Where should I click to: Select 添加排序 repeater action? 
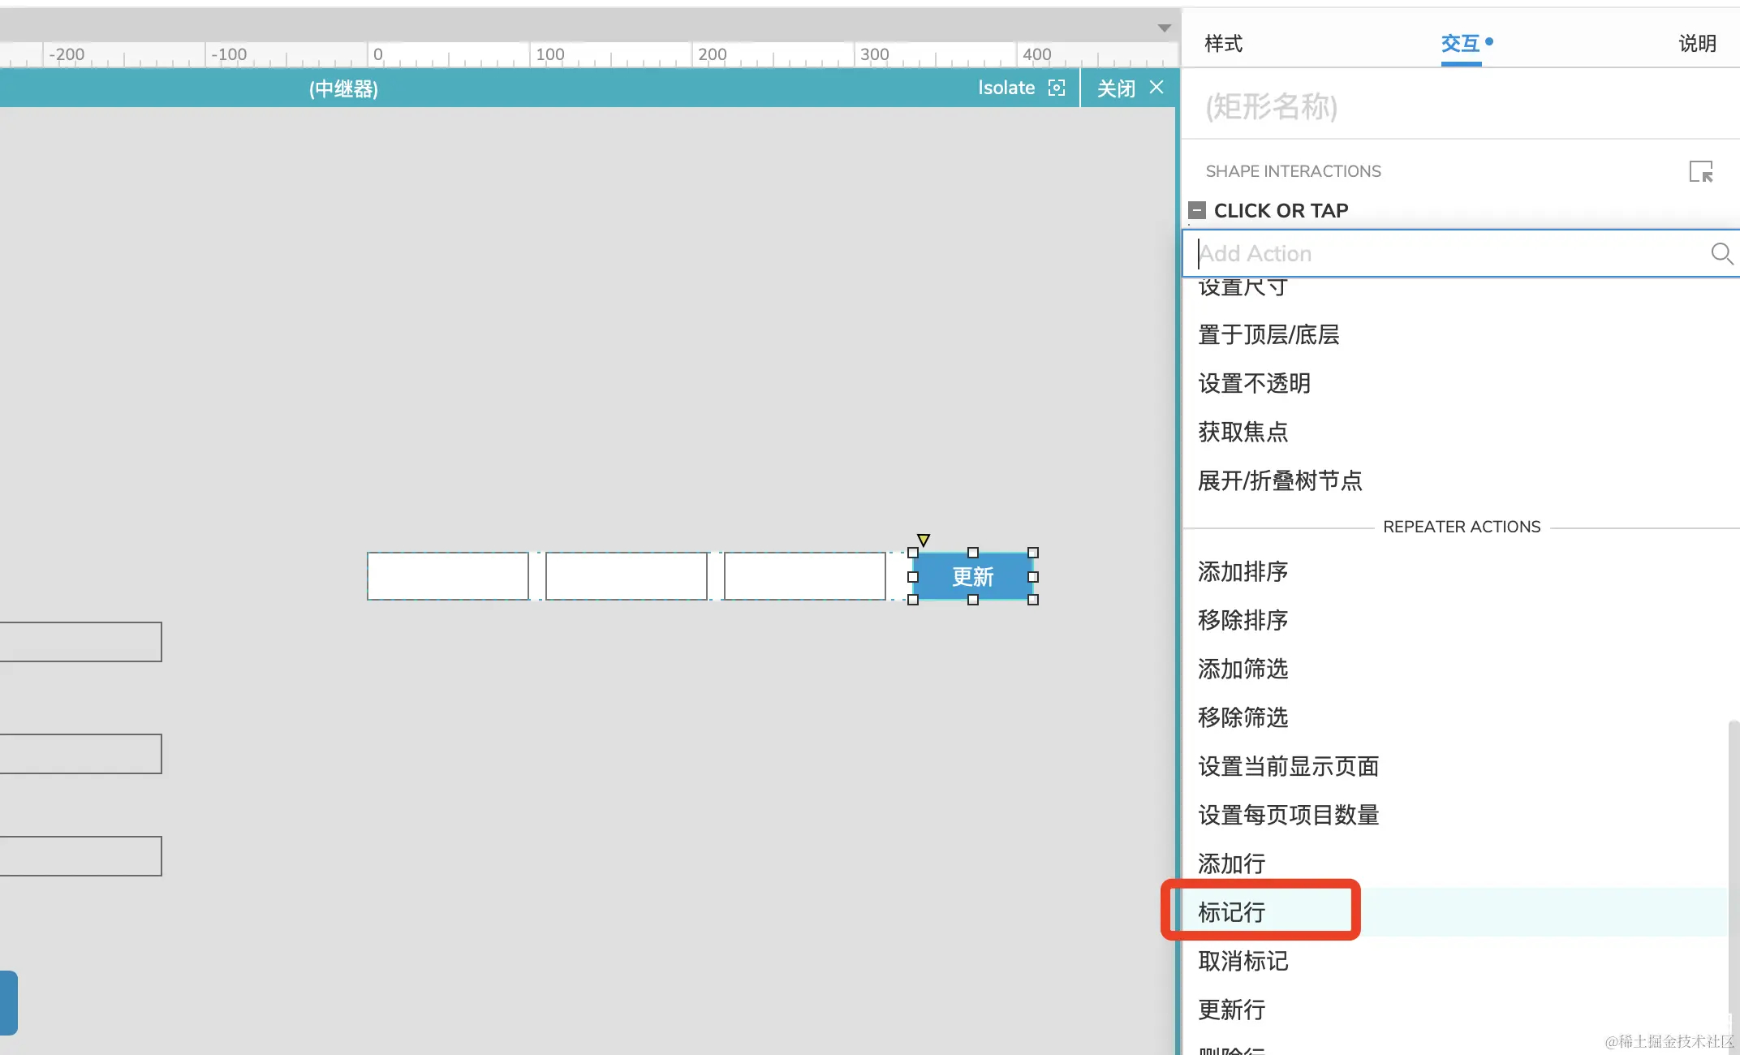pyautogui.click(x=1243, y=571)
